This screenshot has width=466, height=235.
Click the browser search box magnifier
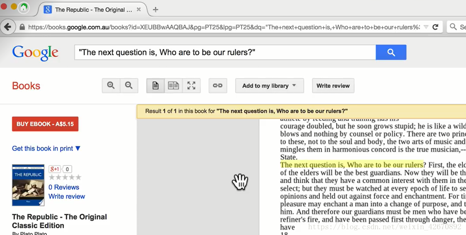[453, 27]
